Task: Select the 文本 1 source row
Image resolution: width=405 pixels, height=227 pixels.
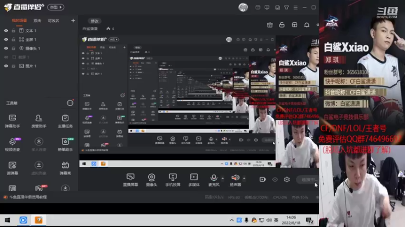Action: 39,31
